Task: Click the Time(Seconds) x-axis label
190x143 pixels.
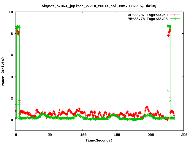Action: pos(99,140)
